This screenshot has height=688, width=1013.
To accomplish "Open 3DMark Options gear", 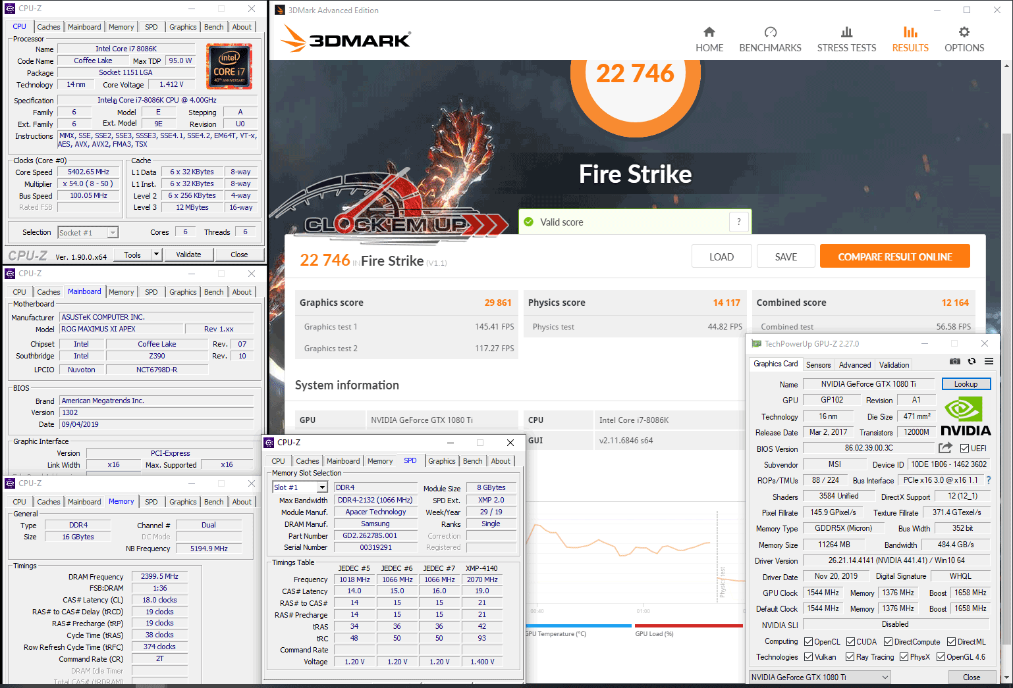I will point(964,39).
